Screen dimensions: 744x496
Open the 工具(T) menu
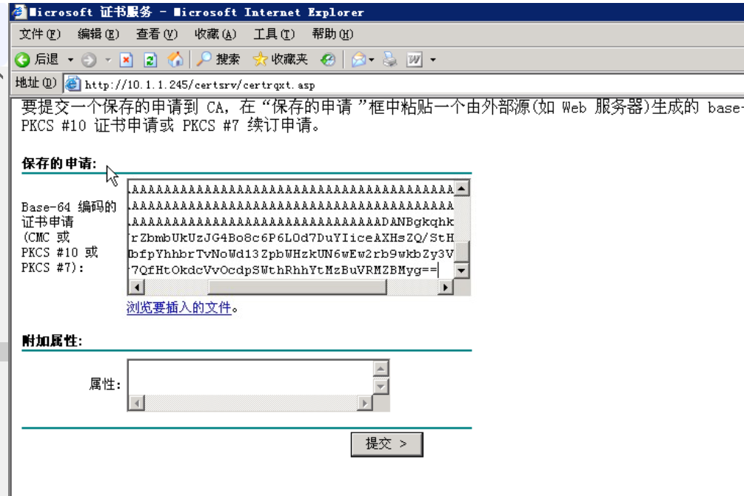coord(274,34)
